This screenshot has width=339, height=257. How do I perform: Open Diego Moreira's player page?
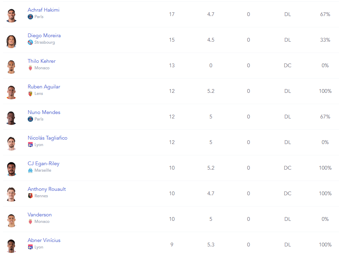coord(44,35)
